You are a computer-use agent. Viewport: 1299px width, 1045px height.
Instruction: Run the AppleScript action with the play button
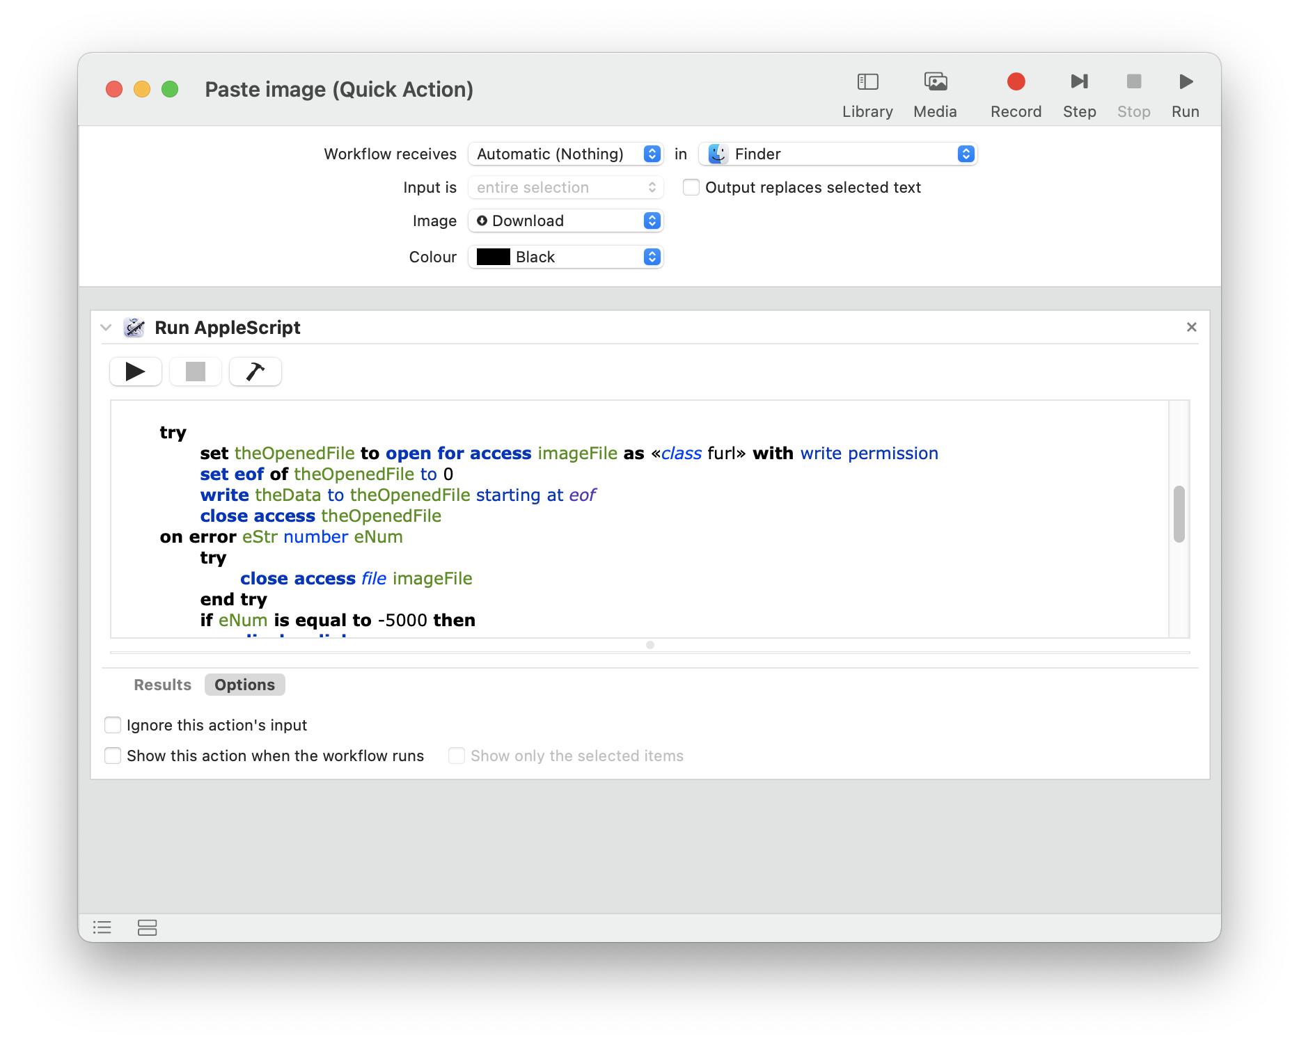[x=135, y=372]
